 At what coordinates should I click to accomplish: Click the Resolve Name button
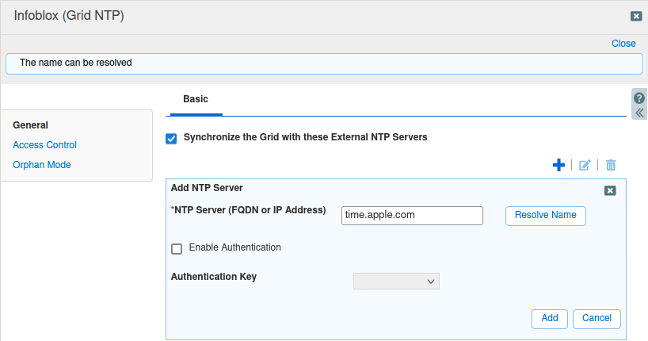(545, 216)
